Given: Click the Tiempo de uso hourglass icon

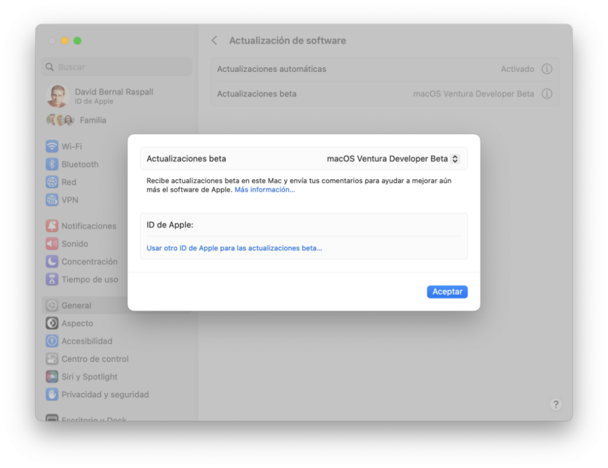Looking at the screenshot, I should (52, 279).
